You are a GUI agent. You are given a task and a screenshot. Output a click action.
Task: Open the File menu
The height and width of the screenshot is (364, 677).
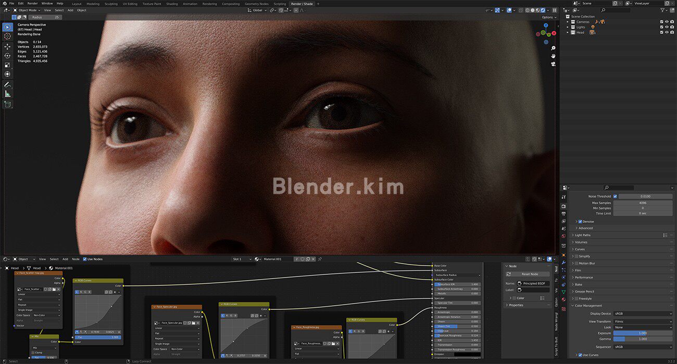pyautogui.click(x=11, y=3)
